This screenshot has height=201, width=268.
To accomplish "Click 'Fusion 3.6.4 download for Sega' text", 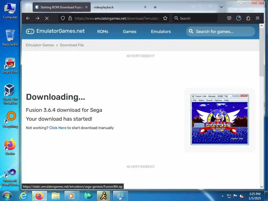I will coord(64,110).
